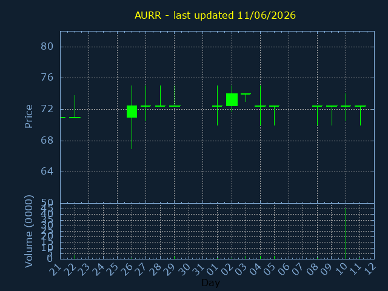Click the '23' day axis label

84,269
